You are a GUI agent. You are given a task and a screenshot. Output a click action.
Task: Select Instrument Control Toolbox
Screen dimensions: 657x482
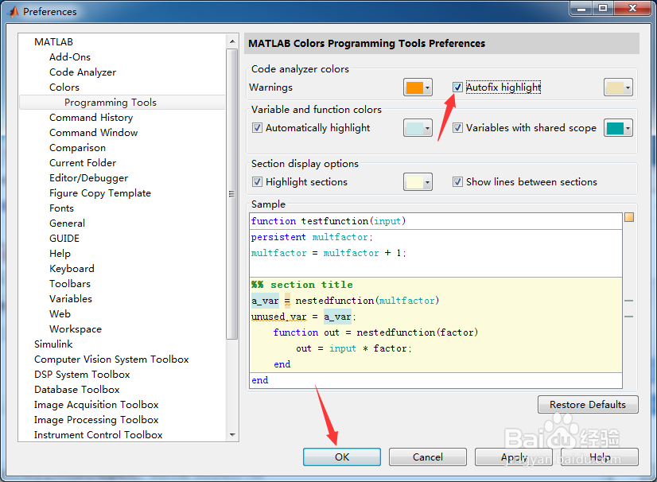[x=98, y=434]
